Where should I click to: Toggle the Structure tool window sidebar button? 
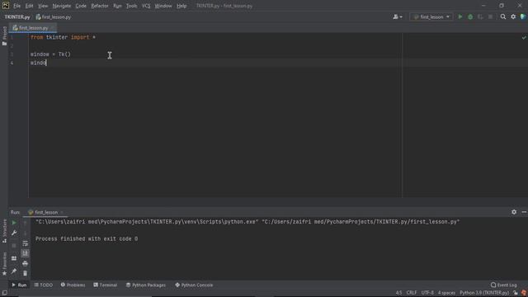[x=4, y=231]
